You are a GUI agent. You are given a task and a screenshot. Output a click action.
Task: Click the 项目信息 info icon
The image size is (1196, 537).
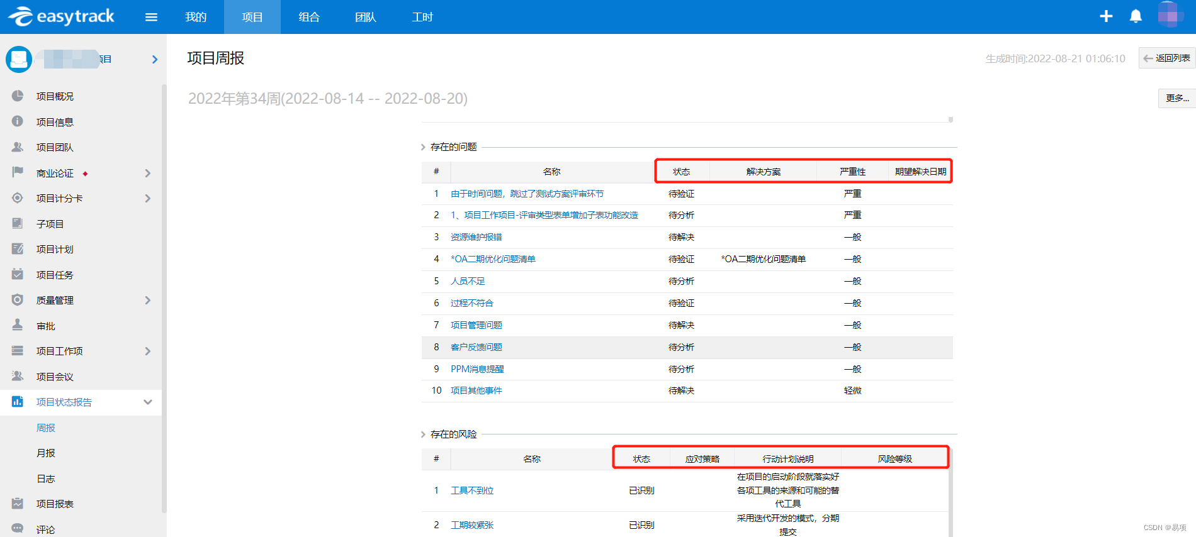(18, 121)
